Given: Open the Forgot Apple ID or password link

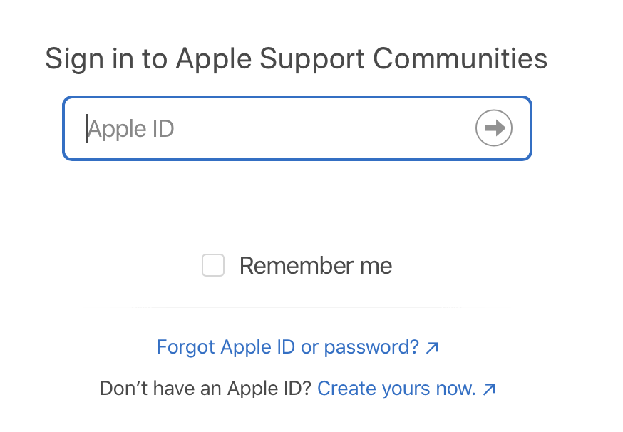Looking at the screenshot, I should click(288, 347).
